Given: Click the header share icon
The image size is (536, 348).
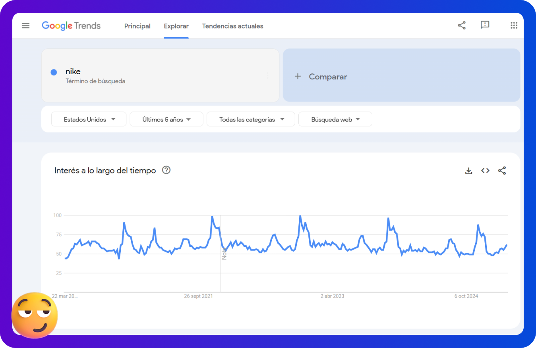Looking at the screenshot, I should (462, 25).
